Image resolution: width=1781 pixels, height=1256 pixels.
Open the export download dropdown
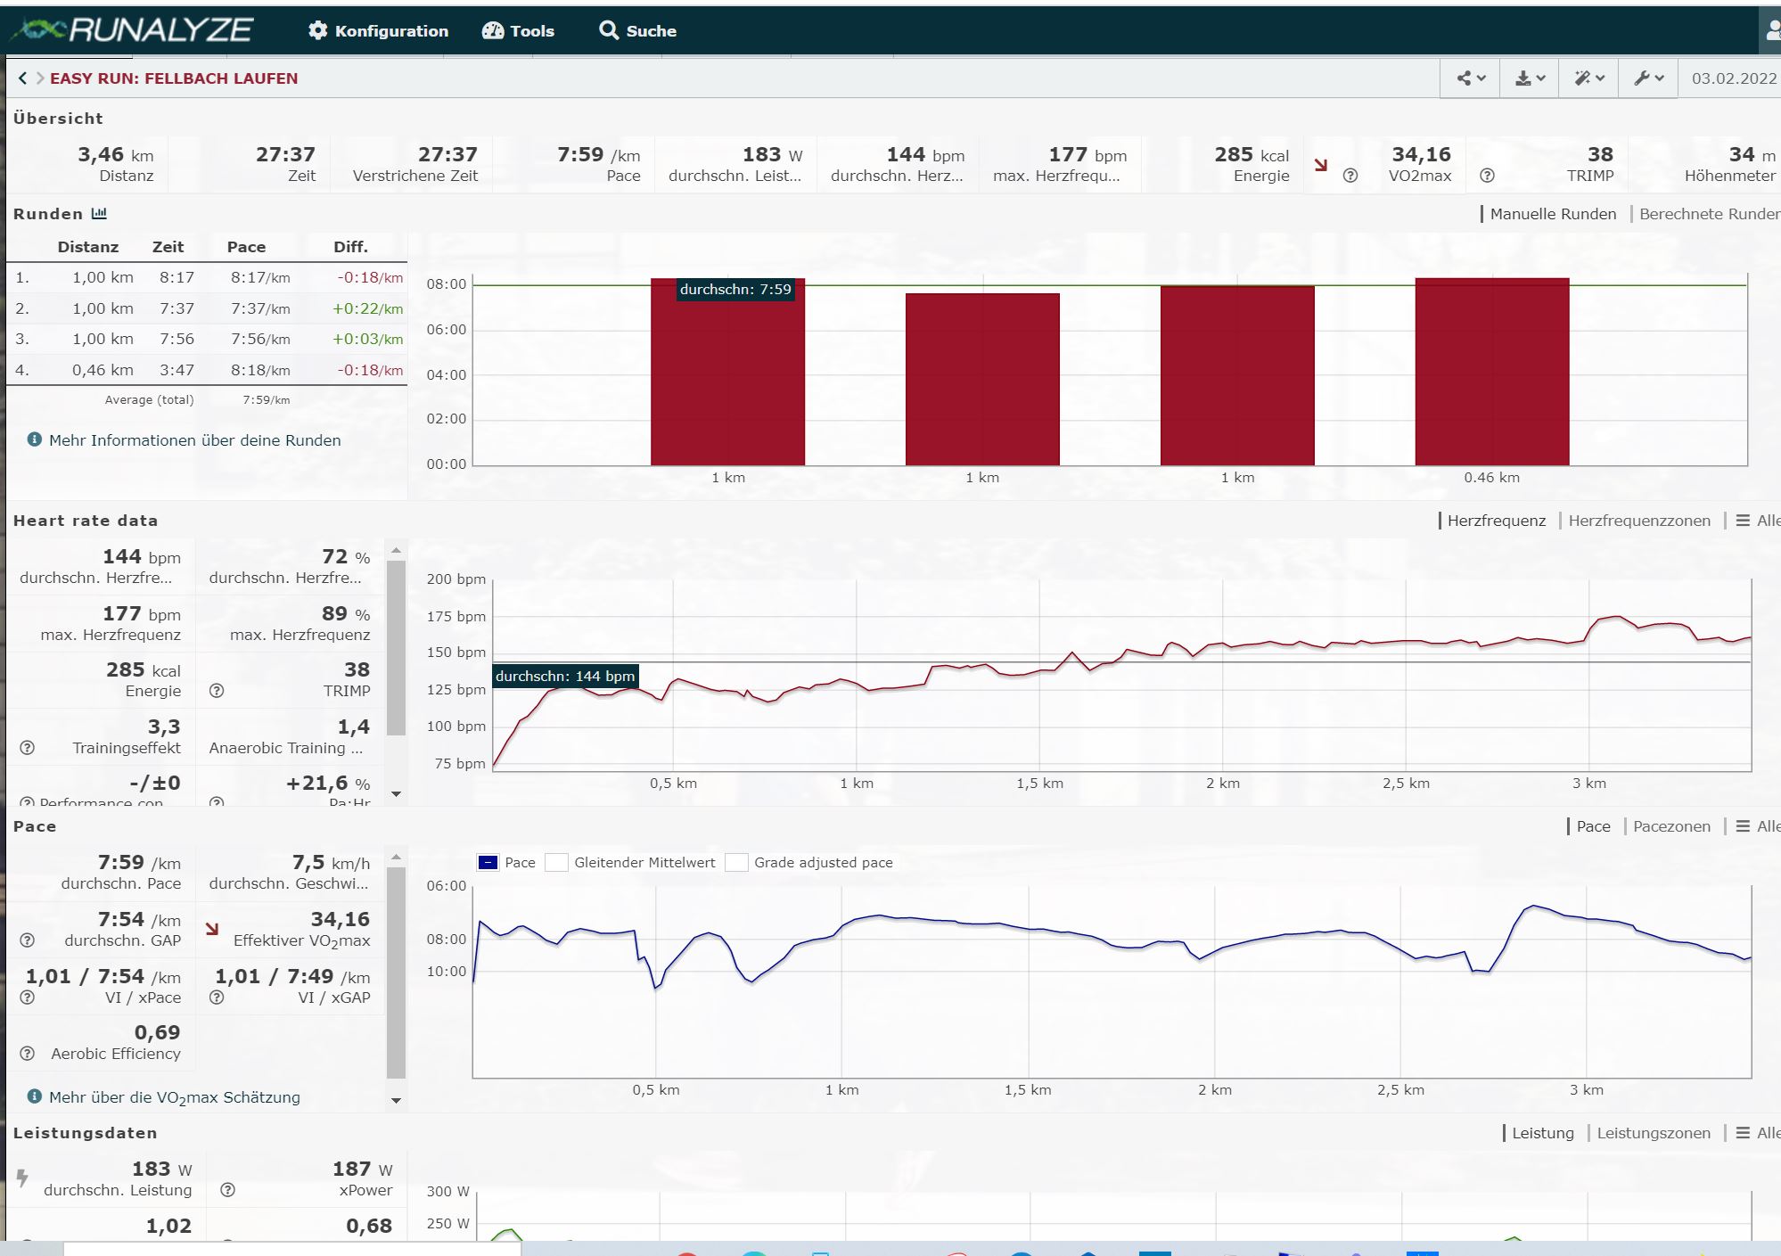tap(1530, 78)
